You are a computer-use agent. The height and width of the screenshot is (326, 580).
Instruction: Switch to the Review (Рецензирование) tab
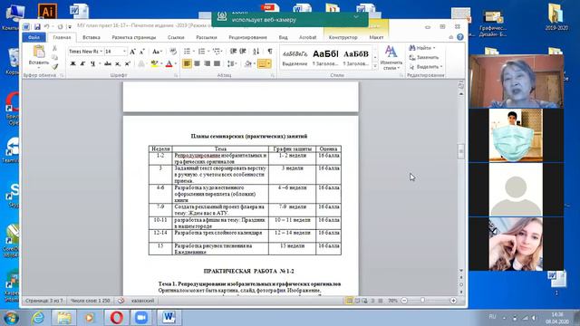(x=247, y=37)
